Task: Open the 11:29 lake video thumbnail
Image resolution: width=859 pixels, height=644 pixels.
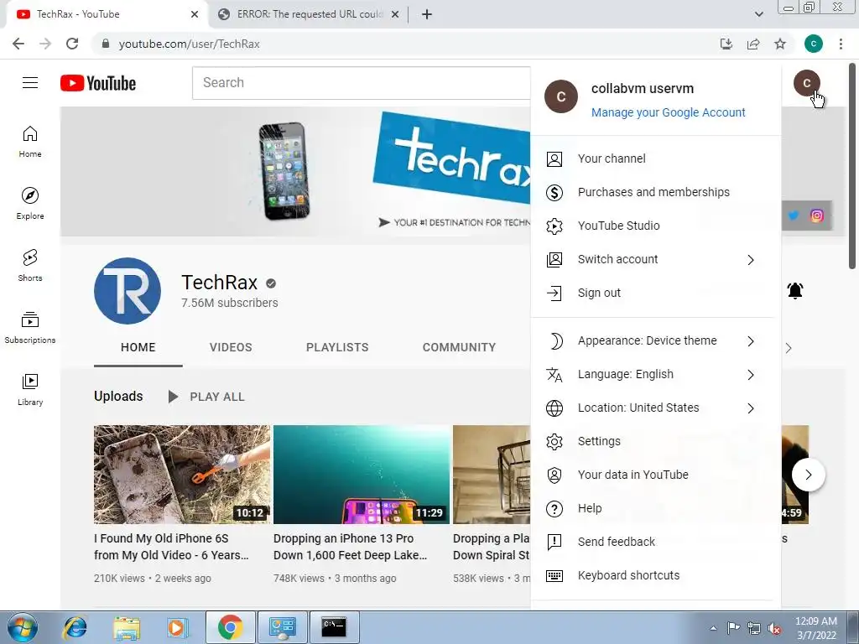Action: pos(362,475)
